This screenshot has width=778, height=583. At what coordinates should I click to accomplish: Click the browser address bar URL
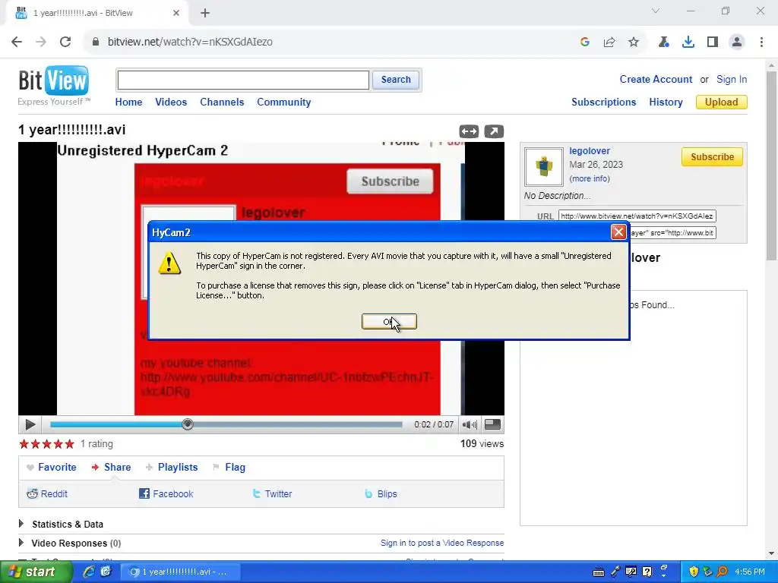[x=190, y=42]
